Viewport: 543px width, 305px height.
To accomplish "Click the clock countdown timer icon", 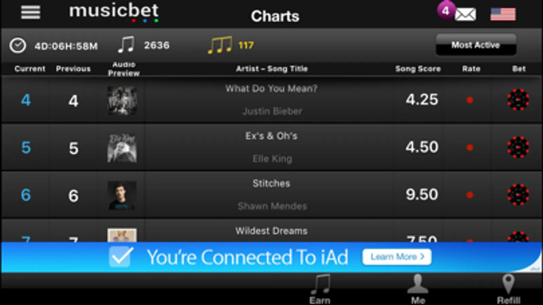I will click(18, 45).
